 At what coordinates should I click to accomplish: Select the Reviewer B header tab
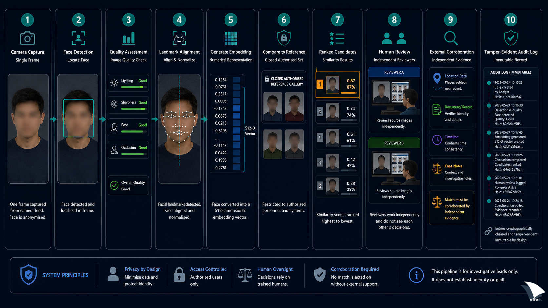click(x=394, y=143)
